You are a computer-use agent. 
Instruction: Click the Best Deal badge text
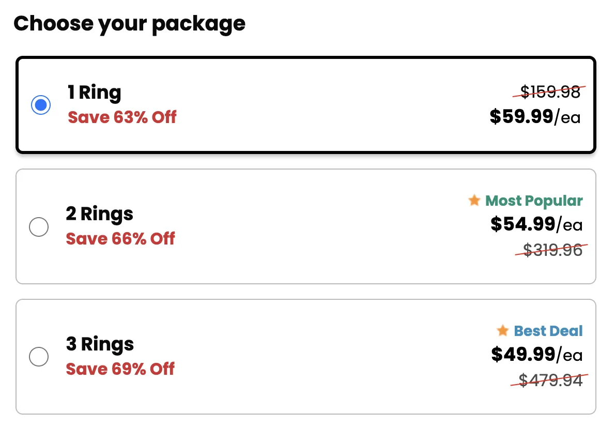point(548,331)
